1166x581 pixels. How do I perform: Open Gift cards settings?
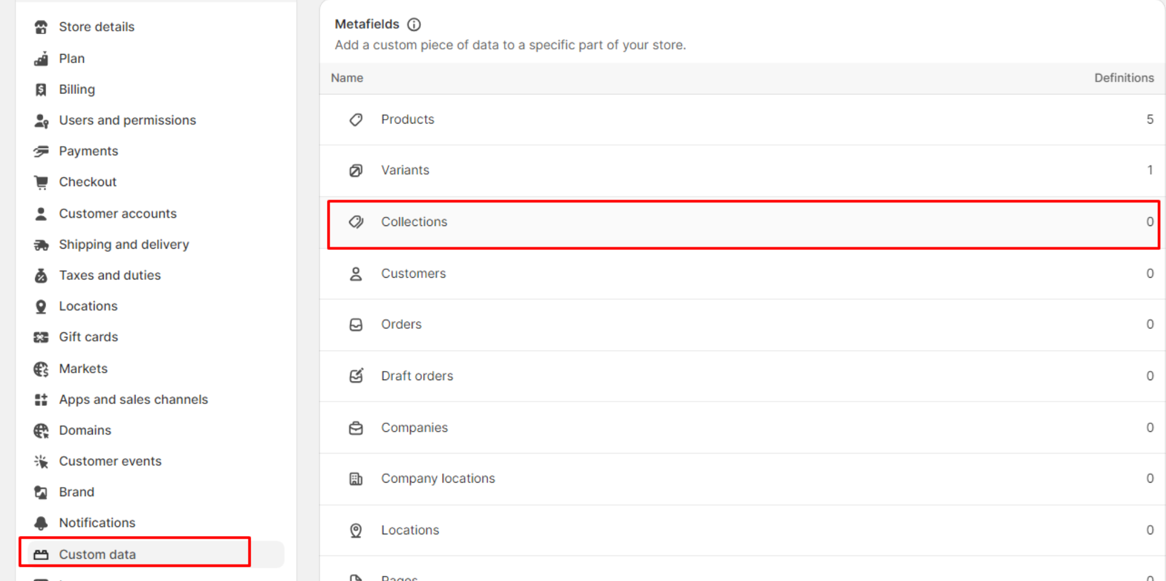click(88, 337)
